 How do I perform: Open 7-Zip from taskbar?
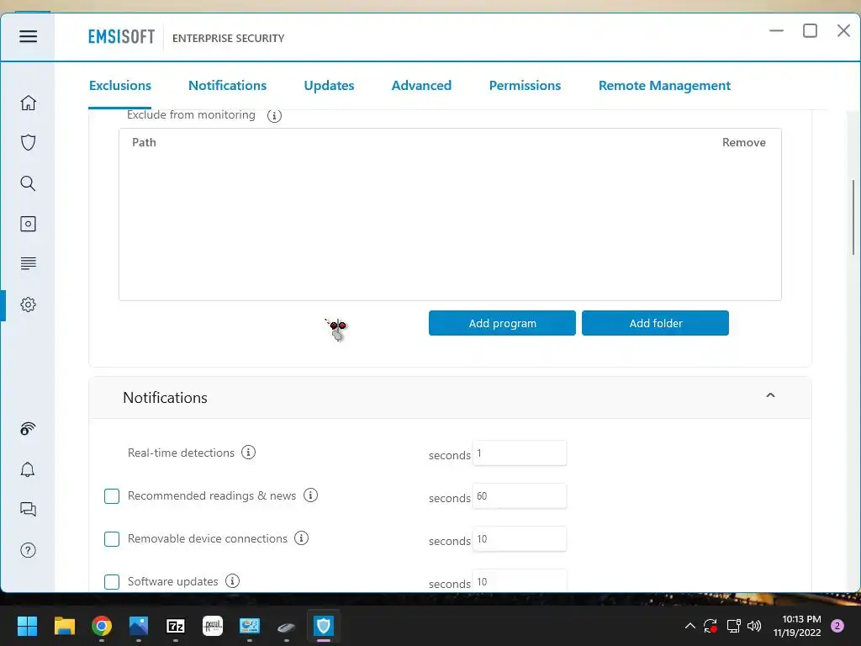tap(176, 626)
